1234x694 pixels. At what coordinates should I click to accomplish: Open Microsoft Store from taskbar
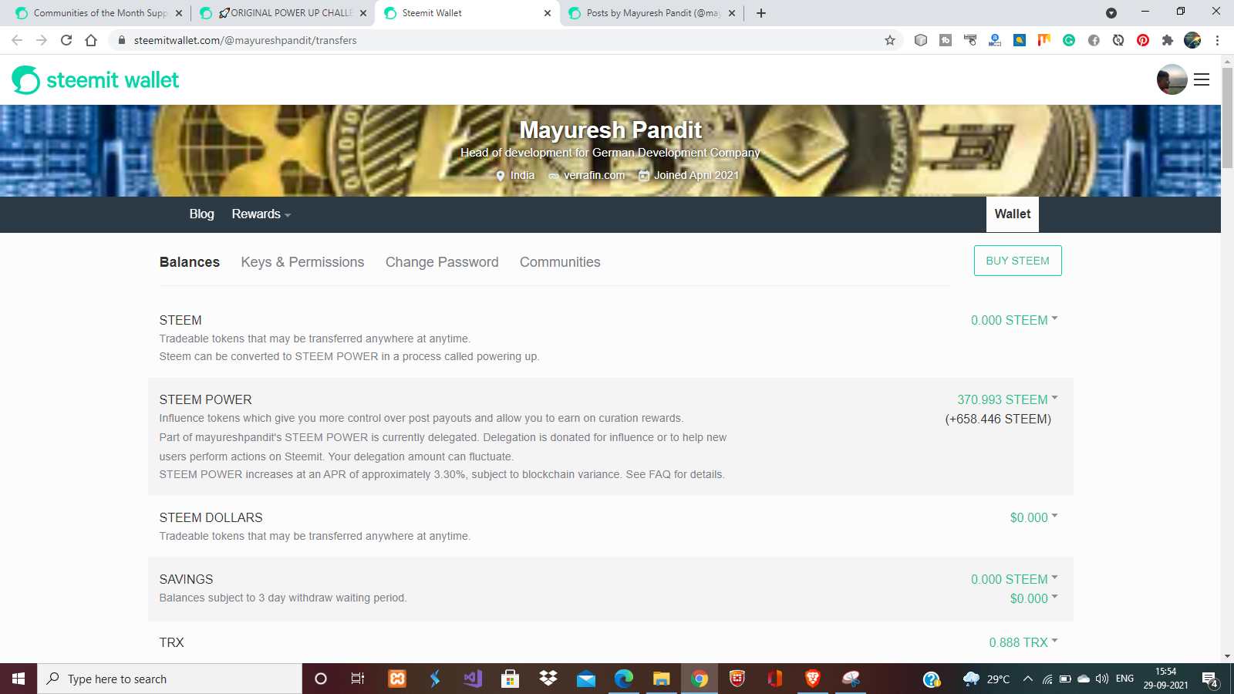(x=510, y=679)
